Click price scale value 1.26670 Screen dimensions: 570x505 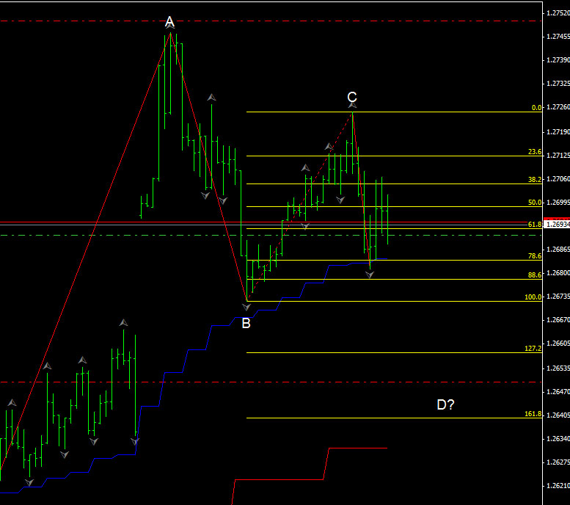point(558,320)
